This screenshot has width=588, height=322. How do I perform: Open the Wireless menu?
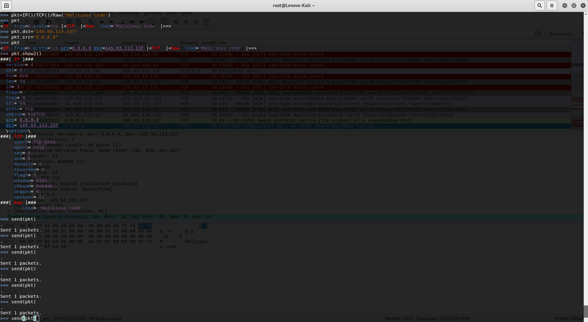point(153,13)
